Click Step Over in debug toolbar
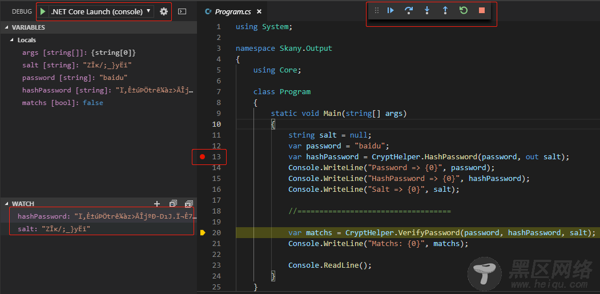Screen dimensions: 600x294 click(409, 11)
